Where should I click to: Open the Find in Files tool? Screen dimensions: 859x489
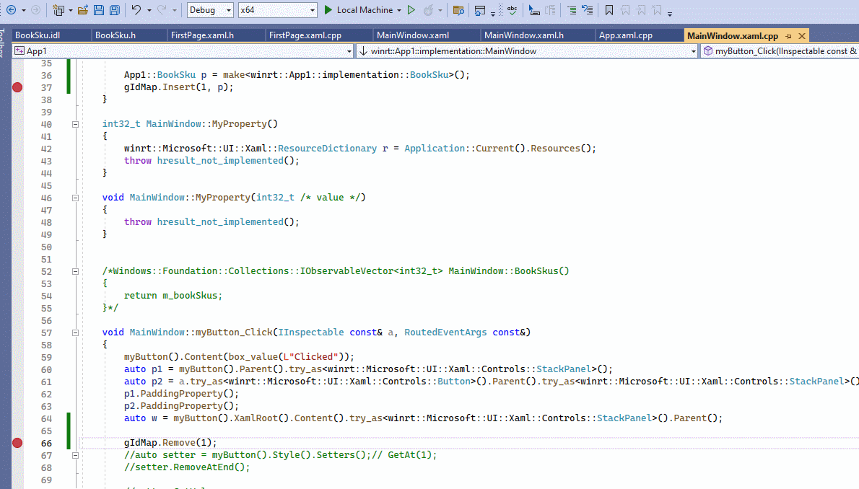coord(458,9)
